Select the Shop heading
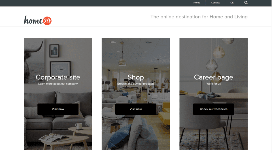This screenshot has width=272, height=153. (136, 77)
